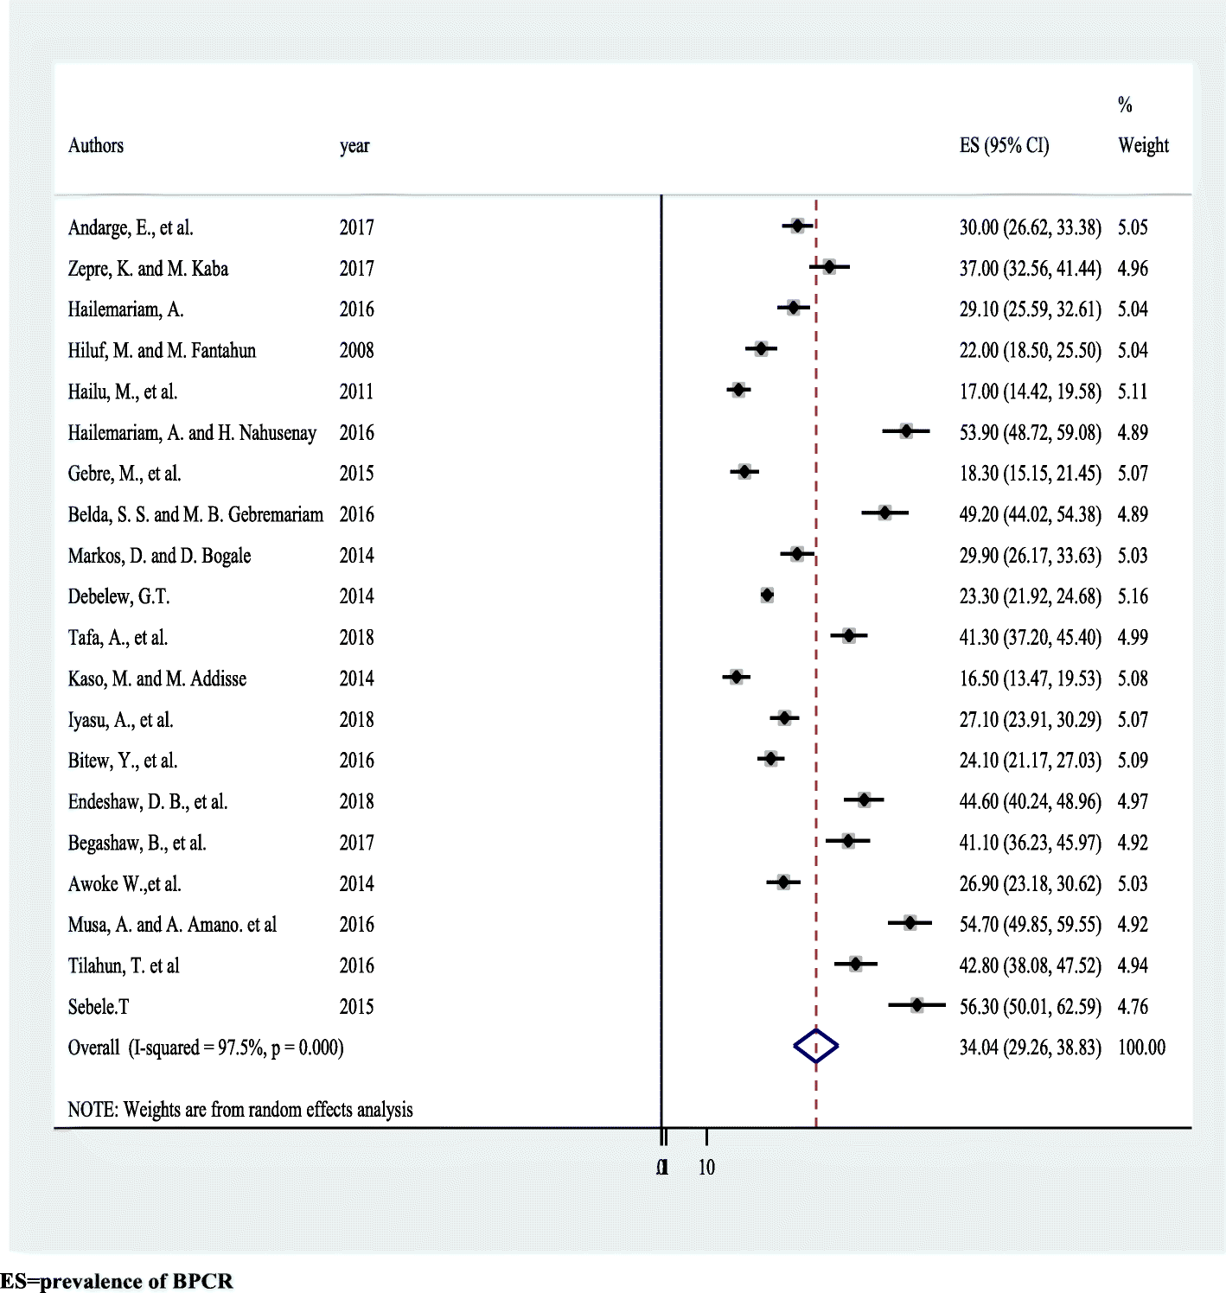Click the weight value "5.16"

pyautogui.click(x=1133, y=596)
